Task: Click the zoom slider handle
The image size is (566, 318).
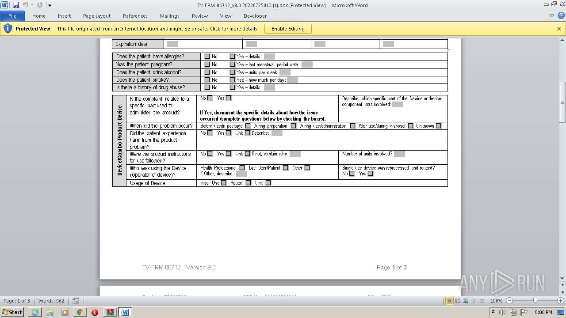Action: (x=535, y=301)
